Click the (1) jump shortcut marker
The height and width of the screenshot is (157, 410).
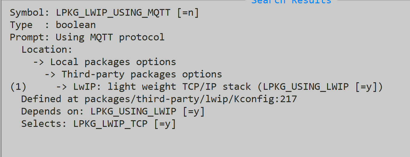pyautogui.click(x=18, y=87)
